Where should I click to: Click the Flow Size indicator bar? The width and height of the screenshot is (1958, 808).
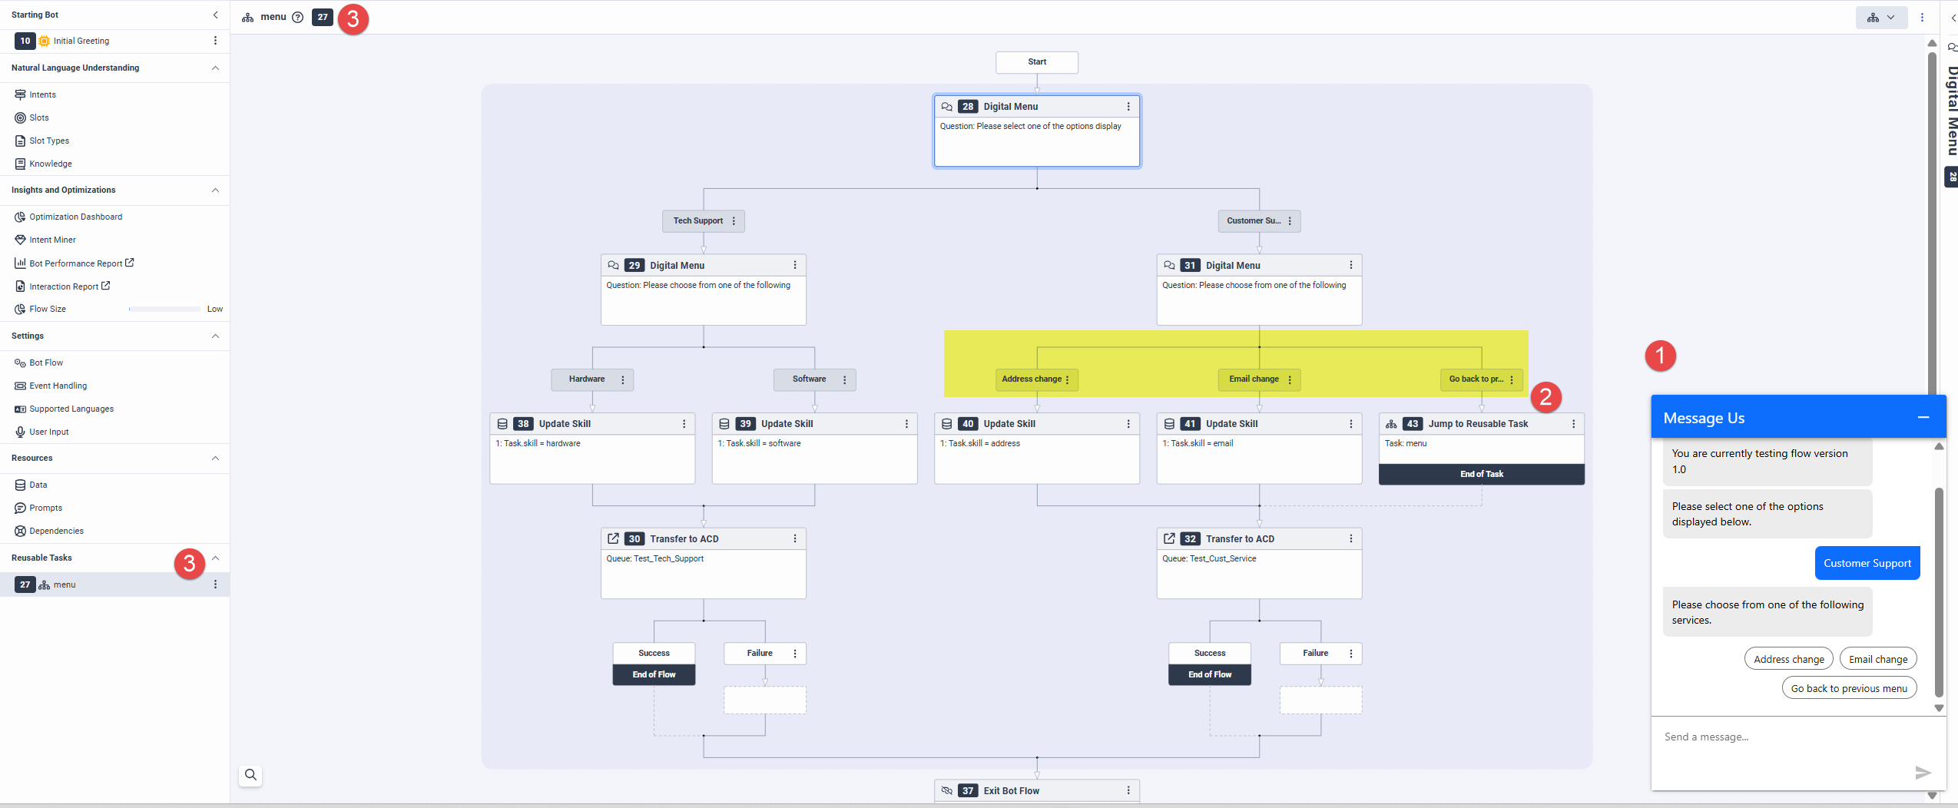(x=164, y=310)
